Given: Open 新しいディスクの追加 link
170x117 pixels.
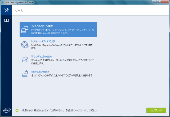Looking at the screenshot, I should pos(41,57).
